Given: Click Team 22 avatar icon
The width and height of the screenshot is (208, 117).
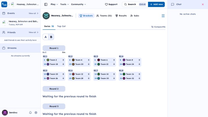Looking at the screenshot, I should point(99,64).
